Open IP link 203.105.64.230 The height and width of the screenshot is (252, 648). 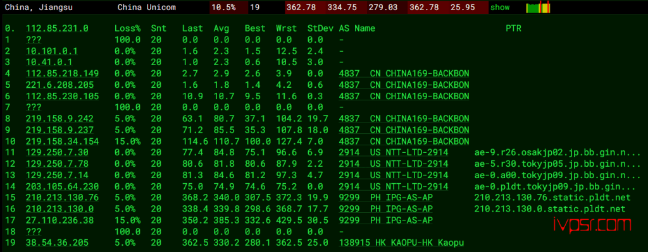coord(63,186)
